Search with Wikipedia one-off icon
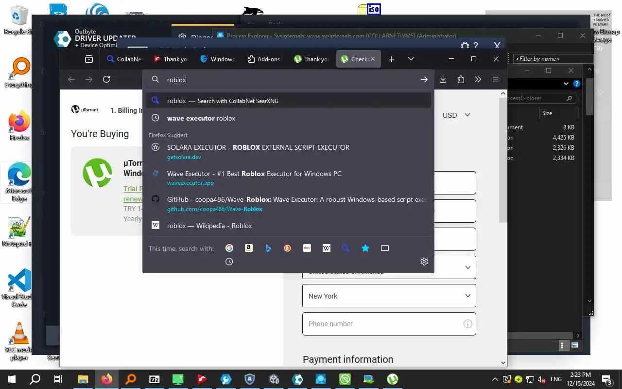This screenshot has height=389, width=622. 327,248
